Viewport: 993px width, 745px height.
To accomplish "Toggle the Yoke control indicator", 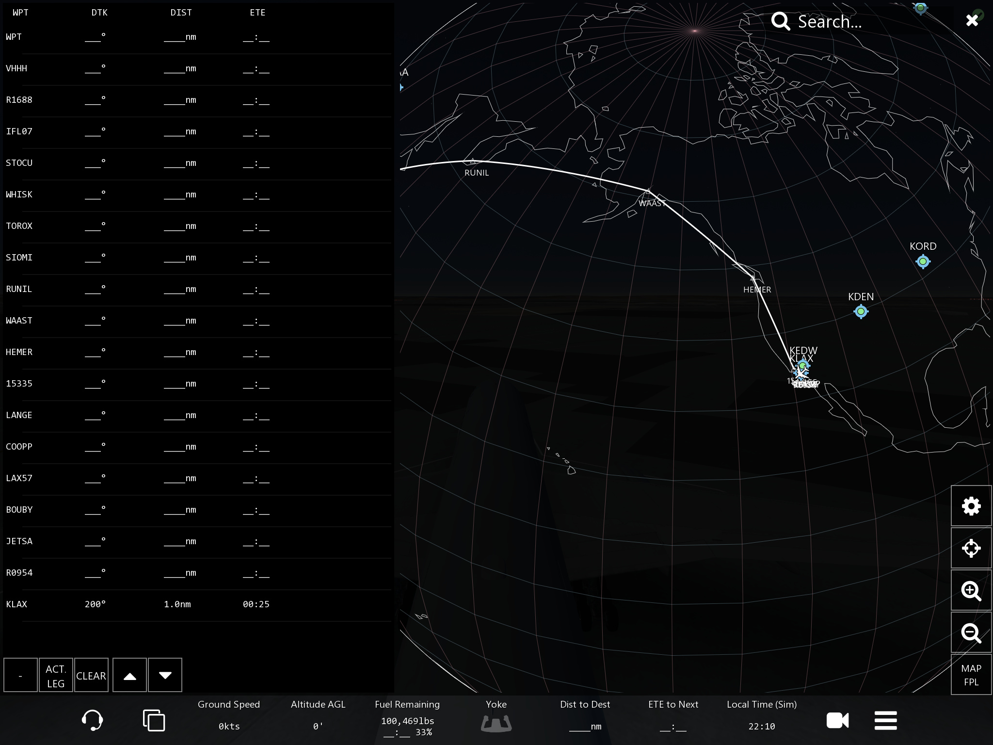I will click(496, 723).
